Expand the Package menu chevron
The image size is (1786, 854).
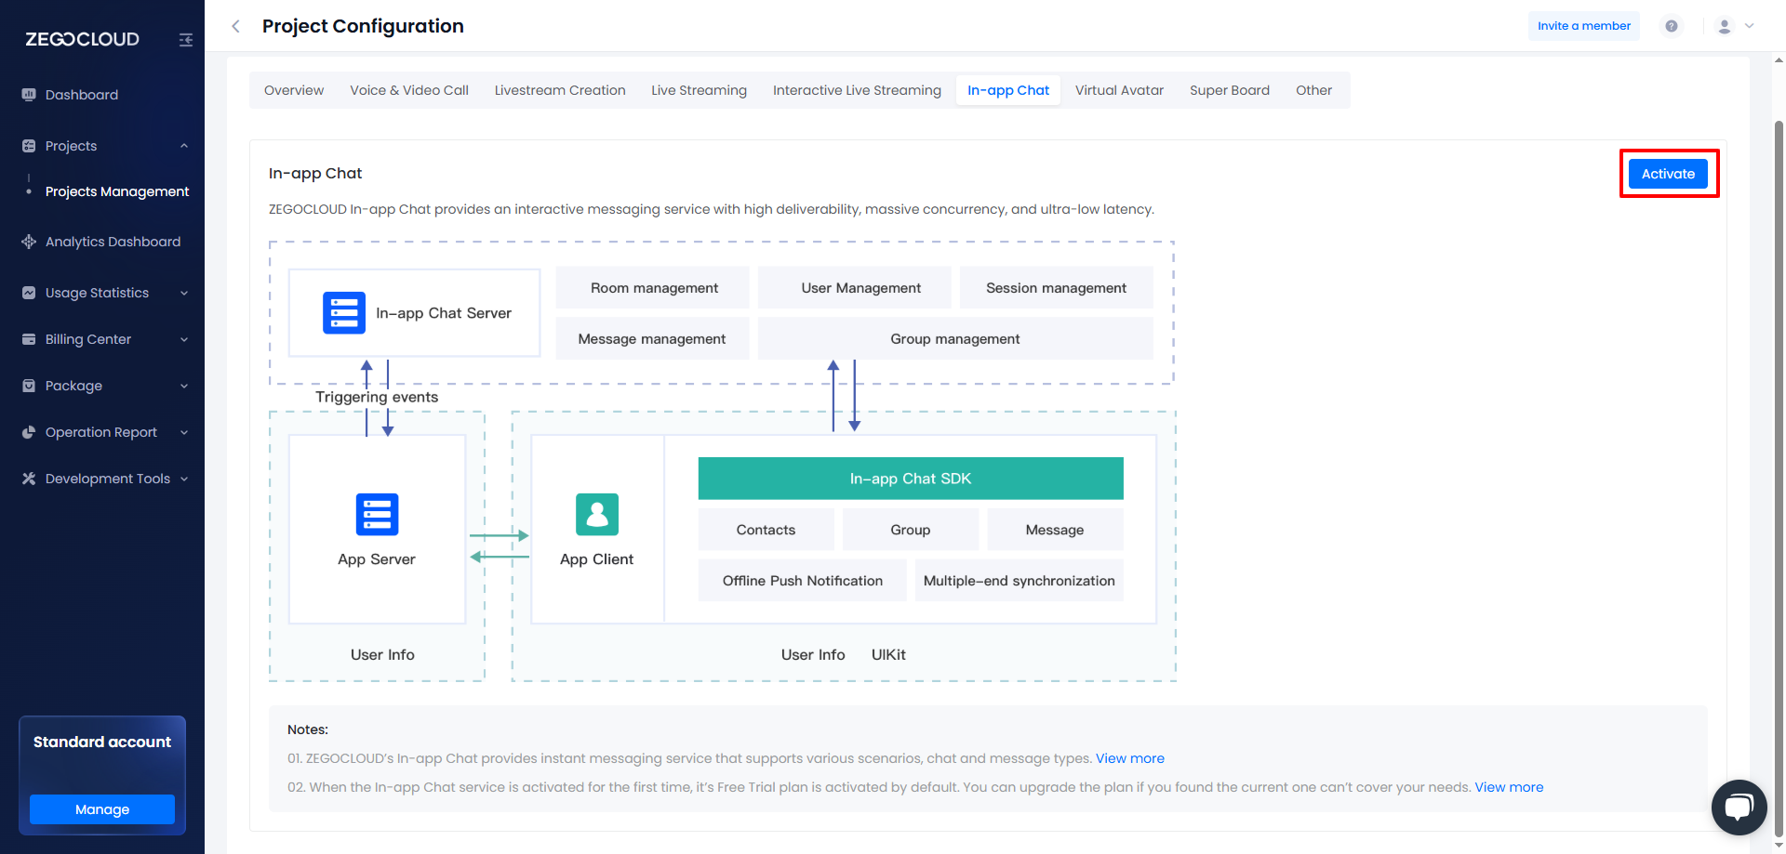coord(184,386)
